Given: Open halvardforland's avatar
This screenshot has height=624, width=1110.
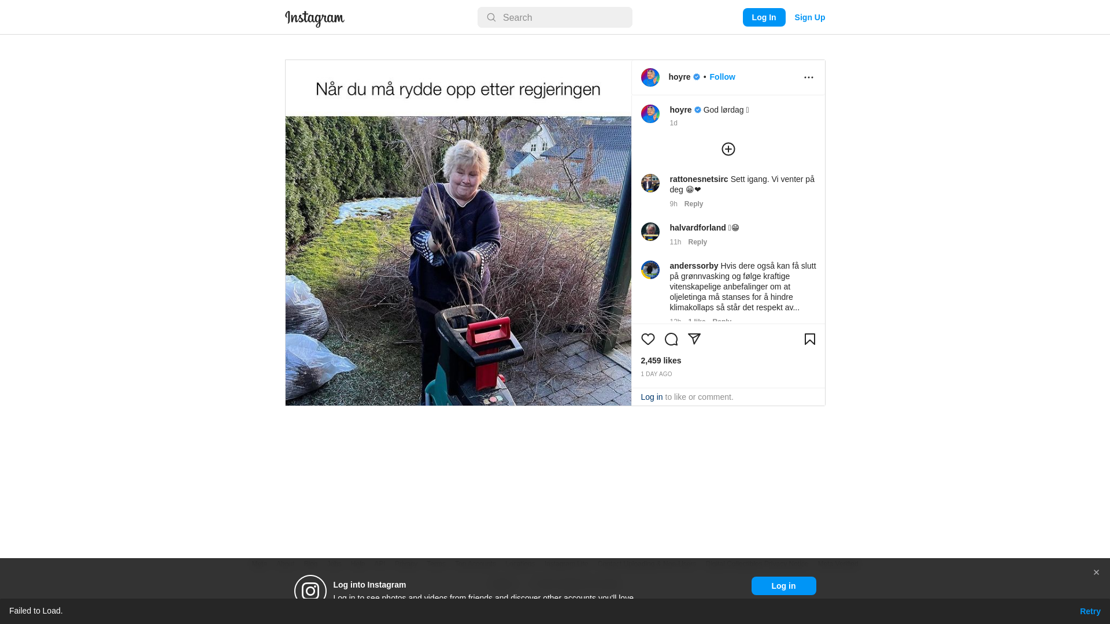Looking at the screenshot, I should (x=650, y=232).
